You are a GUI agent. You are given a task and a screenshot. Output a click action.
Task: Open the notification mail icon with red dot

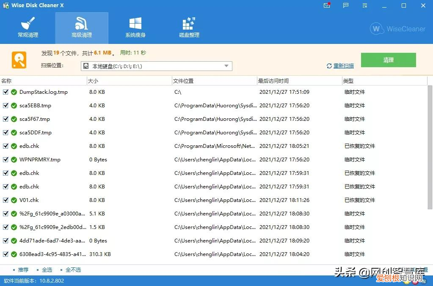(326, 5)
